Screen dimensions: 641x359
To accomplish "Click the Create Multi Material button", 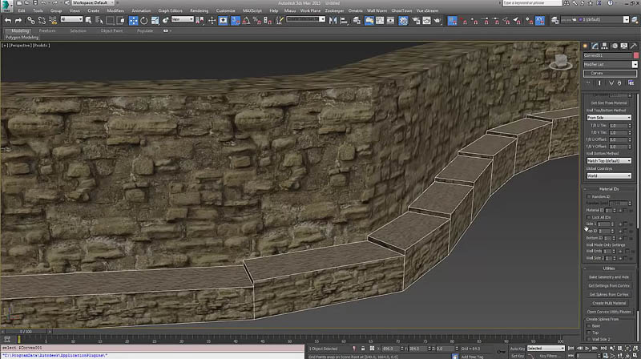I will [x=609, y=303].
